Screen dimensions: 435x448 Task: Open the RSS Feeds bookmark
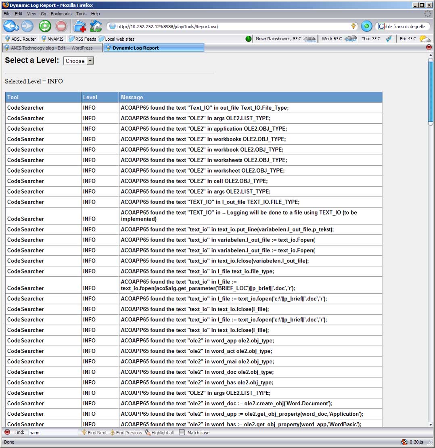[82, 39]
